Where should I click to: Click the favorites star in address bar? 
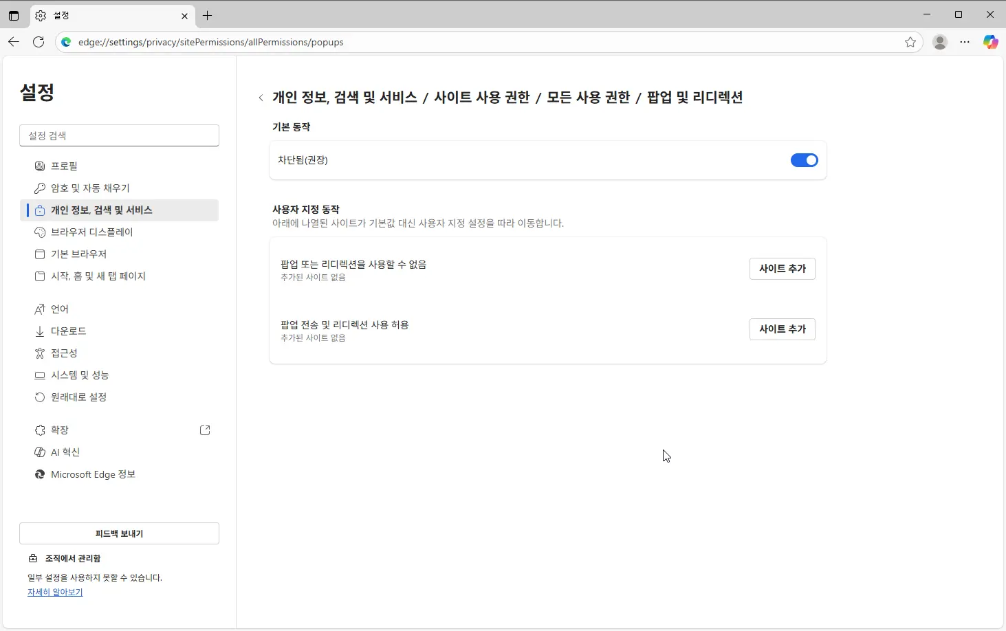tap(910, 42)
